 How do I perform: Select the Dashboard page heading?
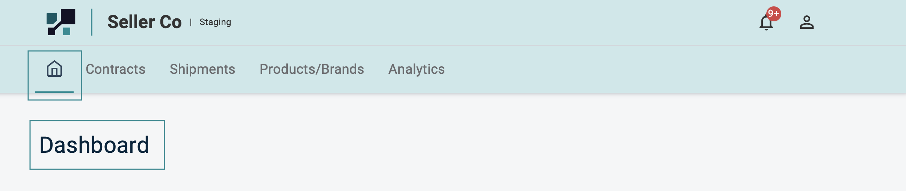[x=94, y=145]
